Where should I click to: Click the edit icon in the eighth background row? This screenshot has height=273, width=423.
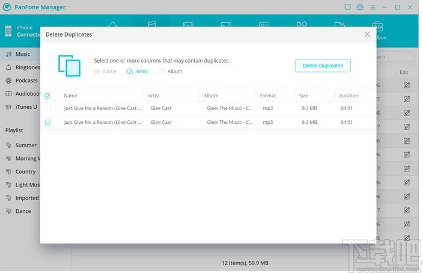click(407, 183)
